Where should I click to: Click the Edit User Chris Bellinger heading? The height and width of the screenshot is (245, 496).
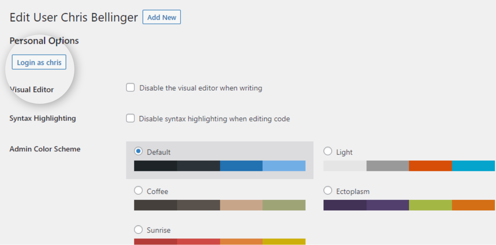click(73, 17)
